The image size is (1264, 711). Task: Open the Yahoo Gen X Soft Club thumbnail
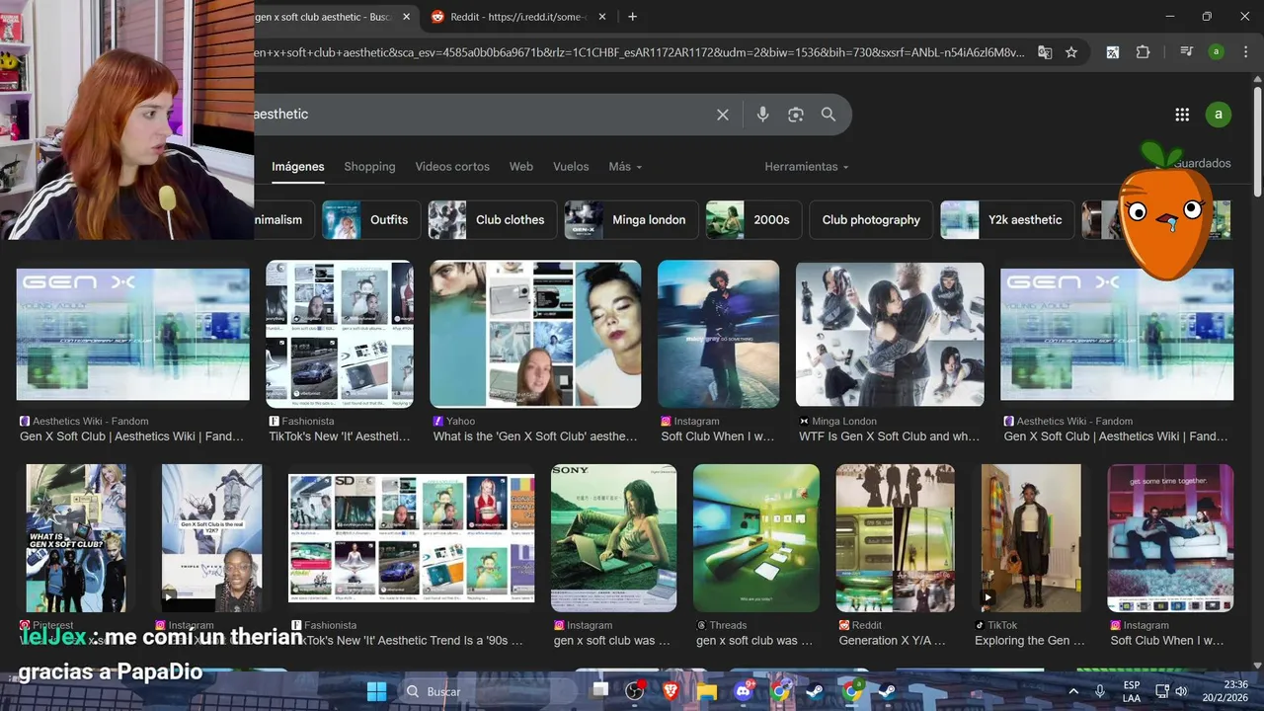coord(535,335)
